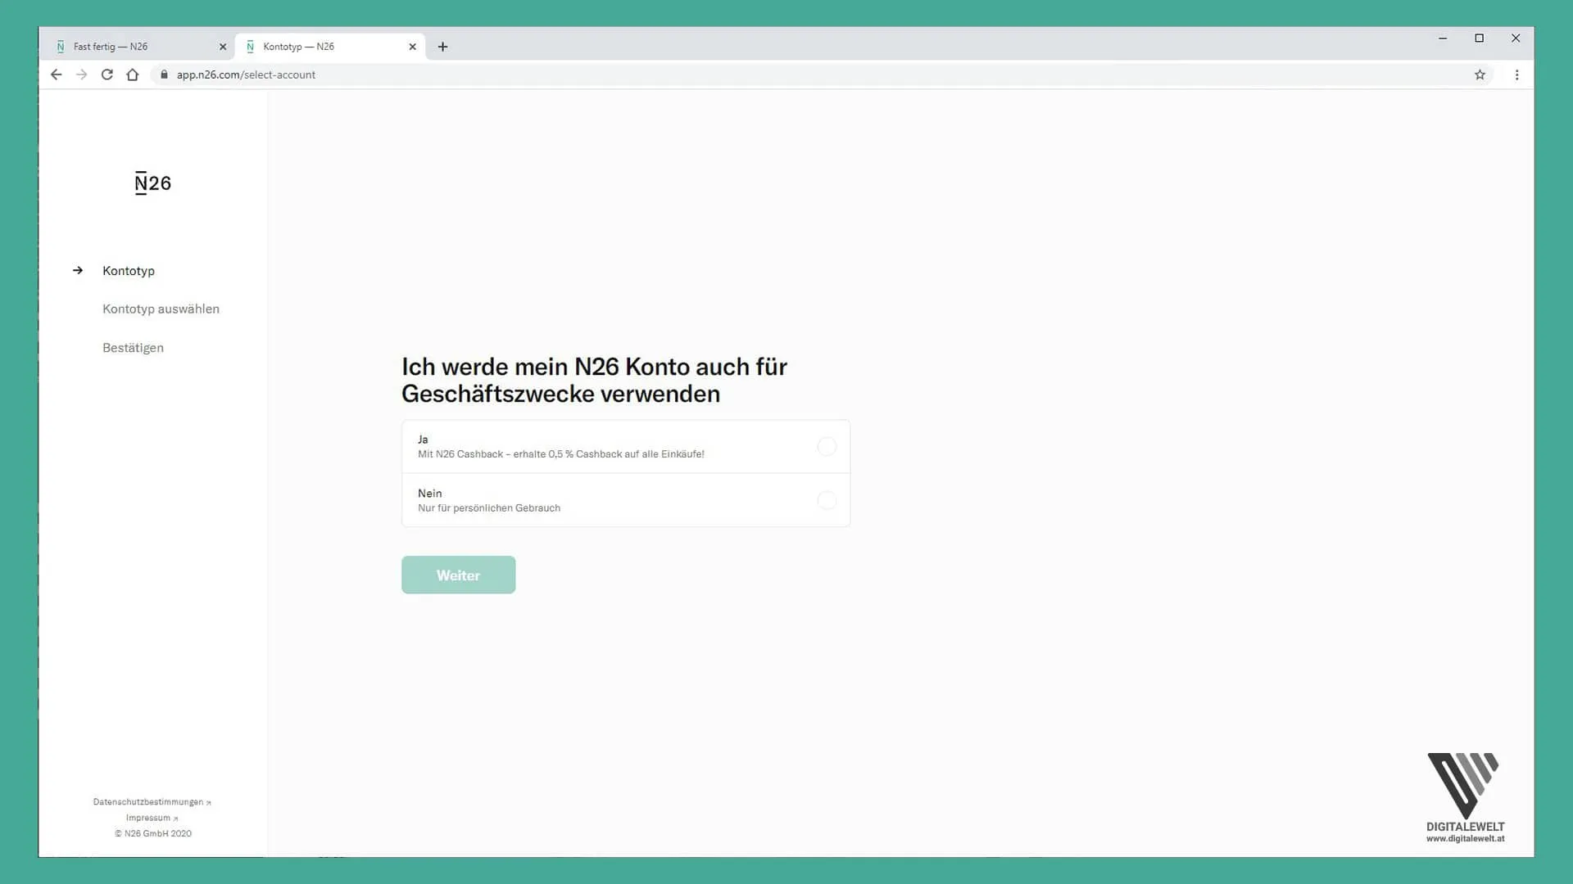This screenshot has height=884, width=1573.
Task: Open the Impressum link
Action: [x=152, y=818]
